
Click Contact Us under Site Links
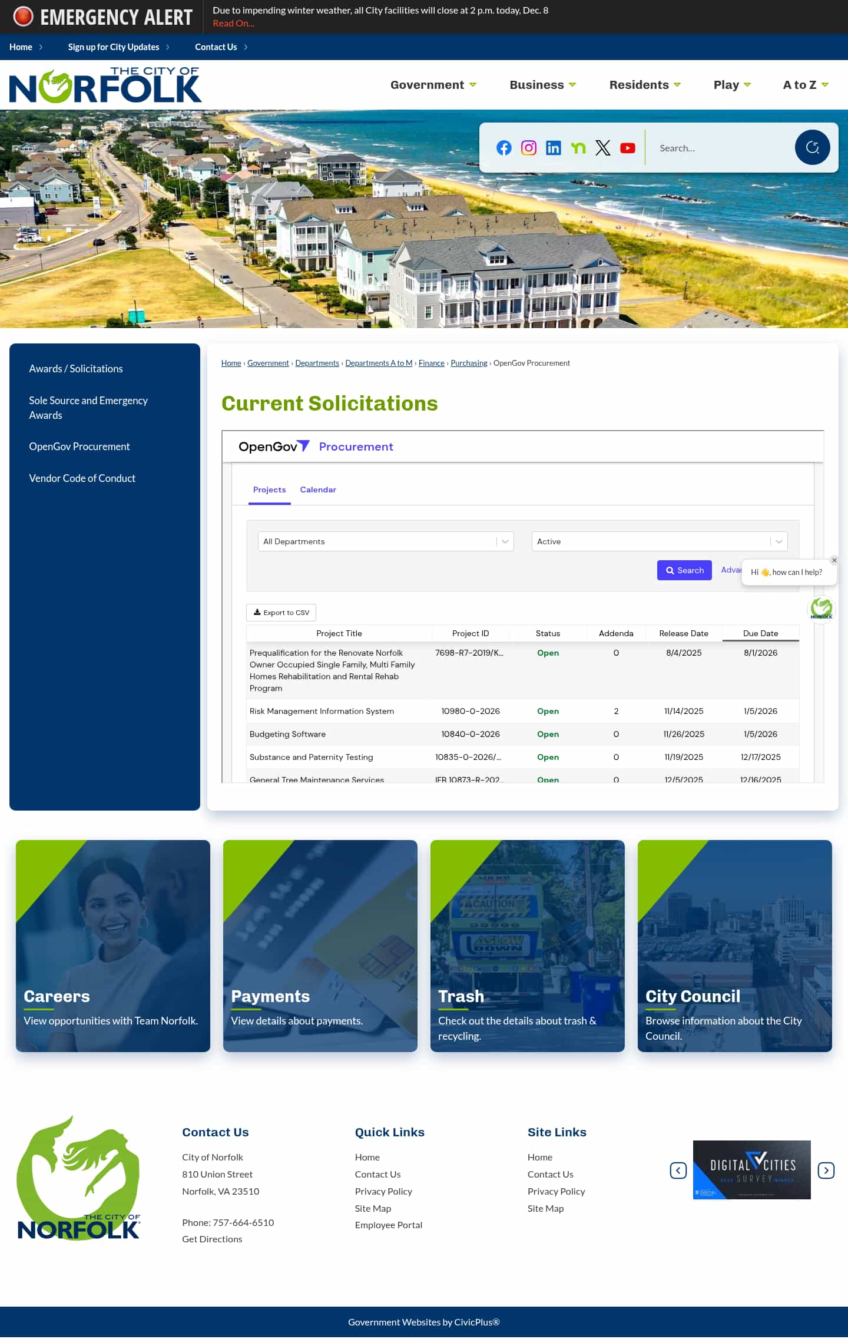point(550,1174)
